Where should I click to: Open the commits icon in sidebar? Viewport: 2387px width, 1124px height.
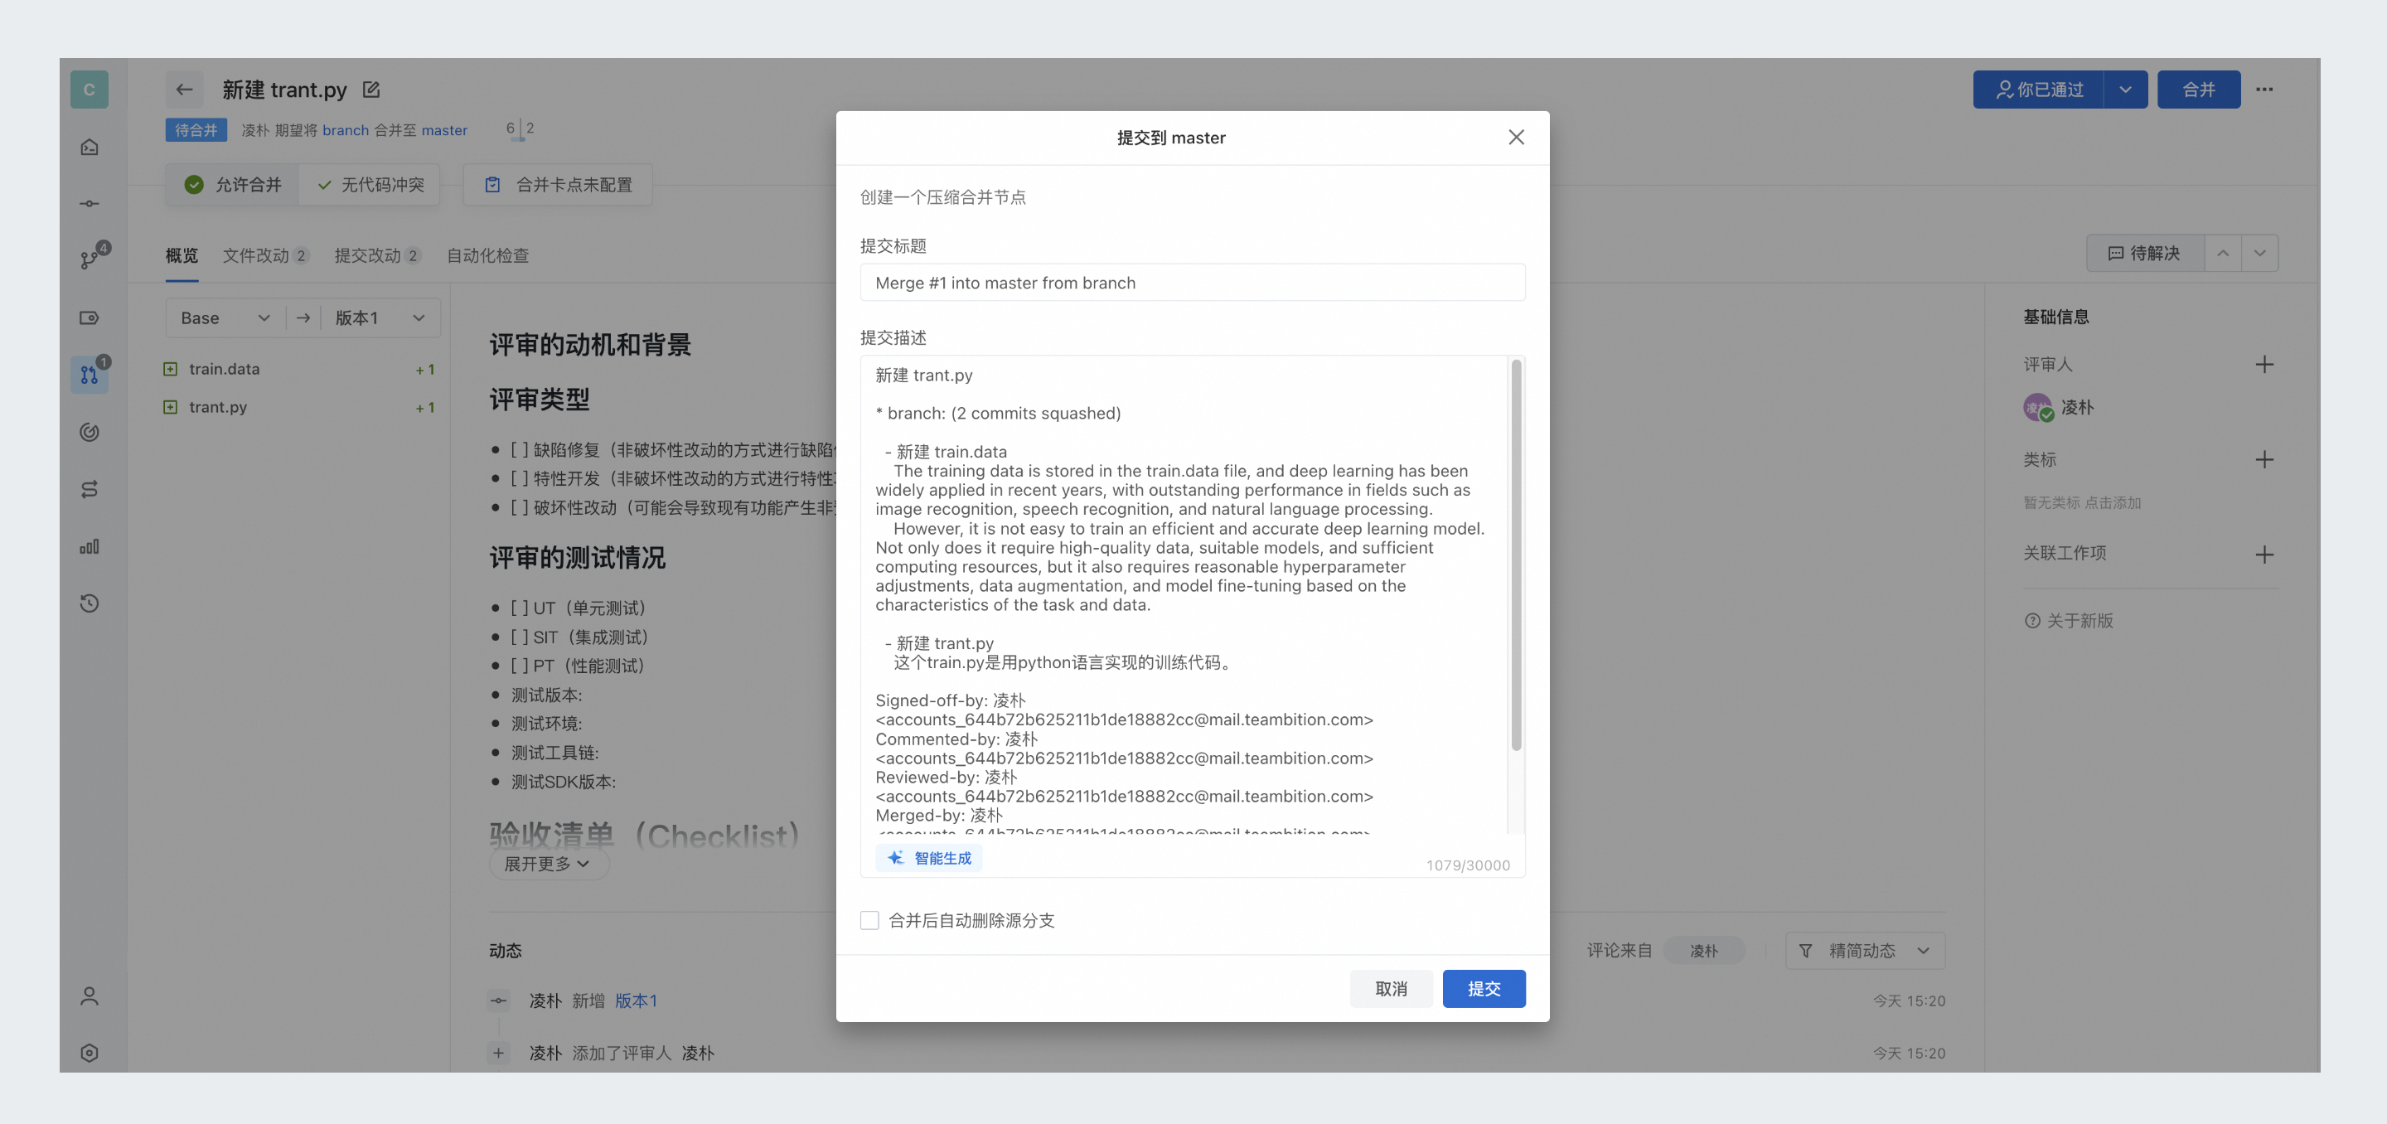coord(89,203)
